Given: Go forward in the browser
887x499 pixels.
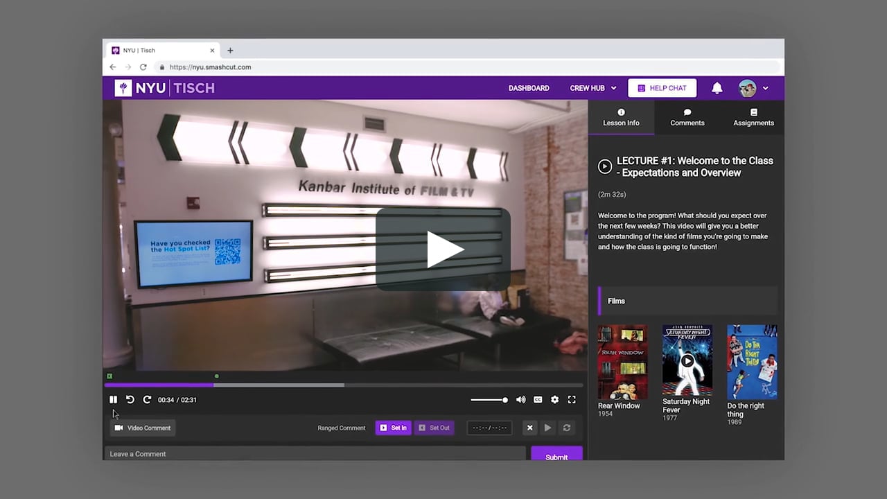Looking at the screenshot, I should pyautogui.click(x=128, y=67).
